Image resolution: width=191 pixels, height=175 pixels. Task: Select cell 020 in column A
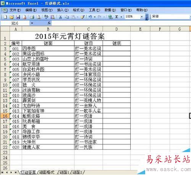point(16,147)
